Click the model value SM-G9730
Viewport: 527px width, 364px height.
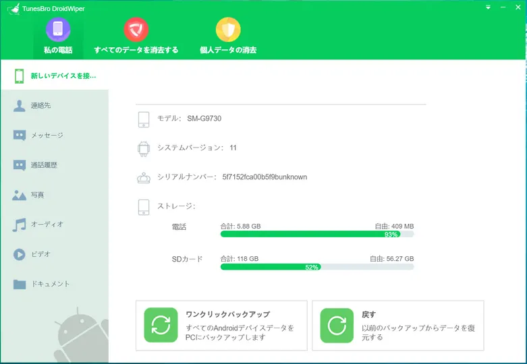click(204, 119)
